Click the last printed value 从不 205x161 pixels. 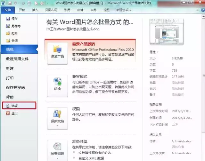click(175, 124)
